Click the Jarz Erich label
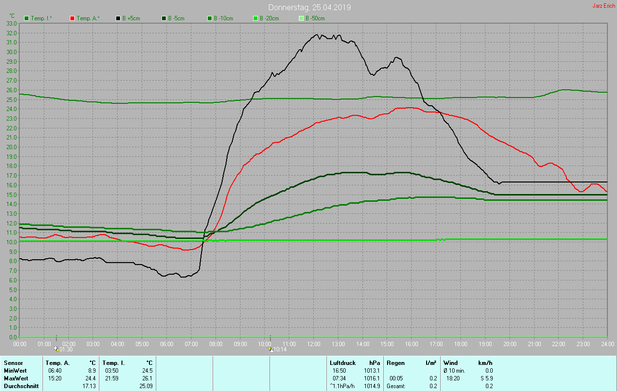The height and width of the screenshot is (391, 617). point(604,6)
